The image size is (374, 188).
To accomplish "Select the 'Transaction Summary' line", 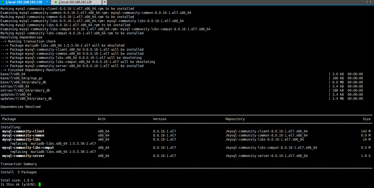I will [x=19, y=164].
